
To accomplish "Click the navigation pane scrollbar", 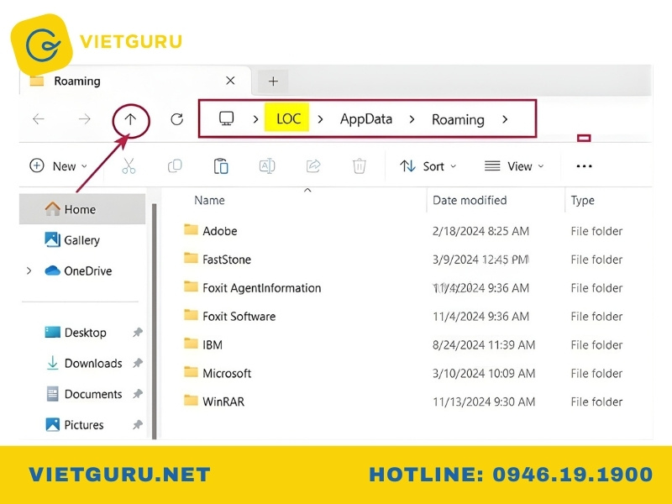I will point(154,321).
